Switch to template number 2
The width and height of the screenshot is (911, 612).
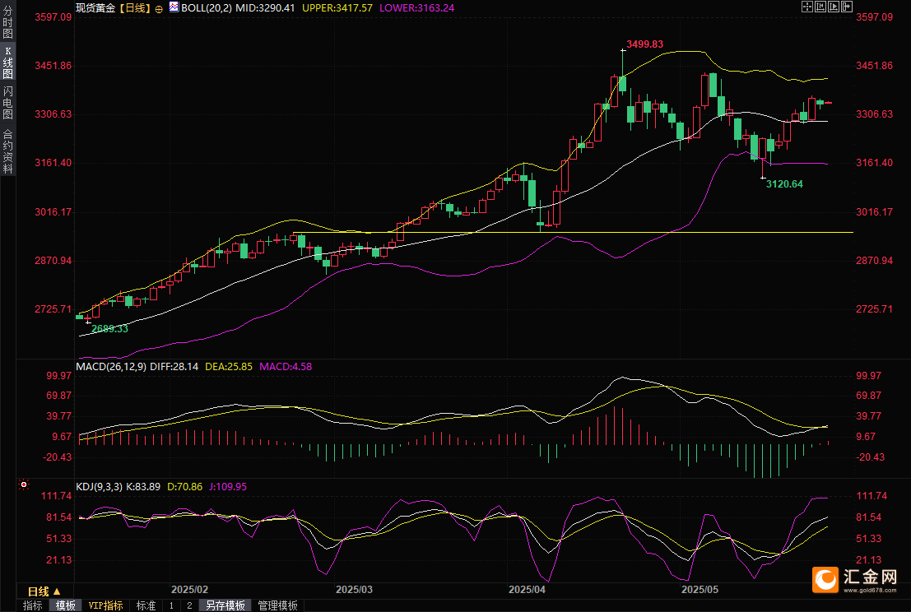click(x=189, y=605)
